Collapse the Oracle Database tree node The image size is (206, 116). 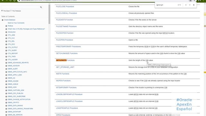3,20
